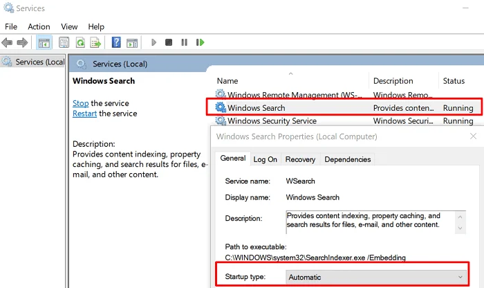484x288 pixels.
Task: Click the Back arrow toolbar icon
Action: [x=7, y=42]
